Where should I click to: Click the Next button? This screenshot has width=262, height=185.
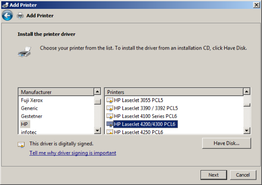pos(213,175)
